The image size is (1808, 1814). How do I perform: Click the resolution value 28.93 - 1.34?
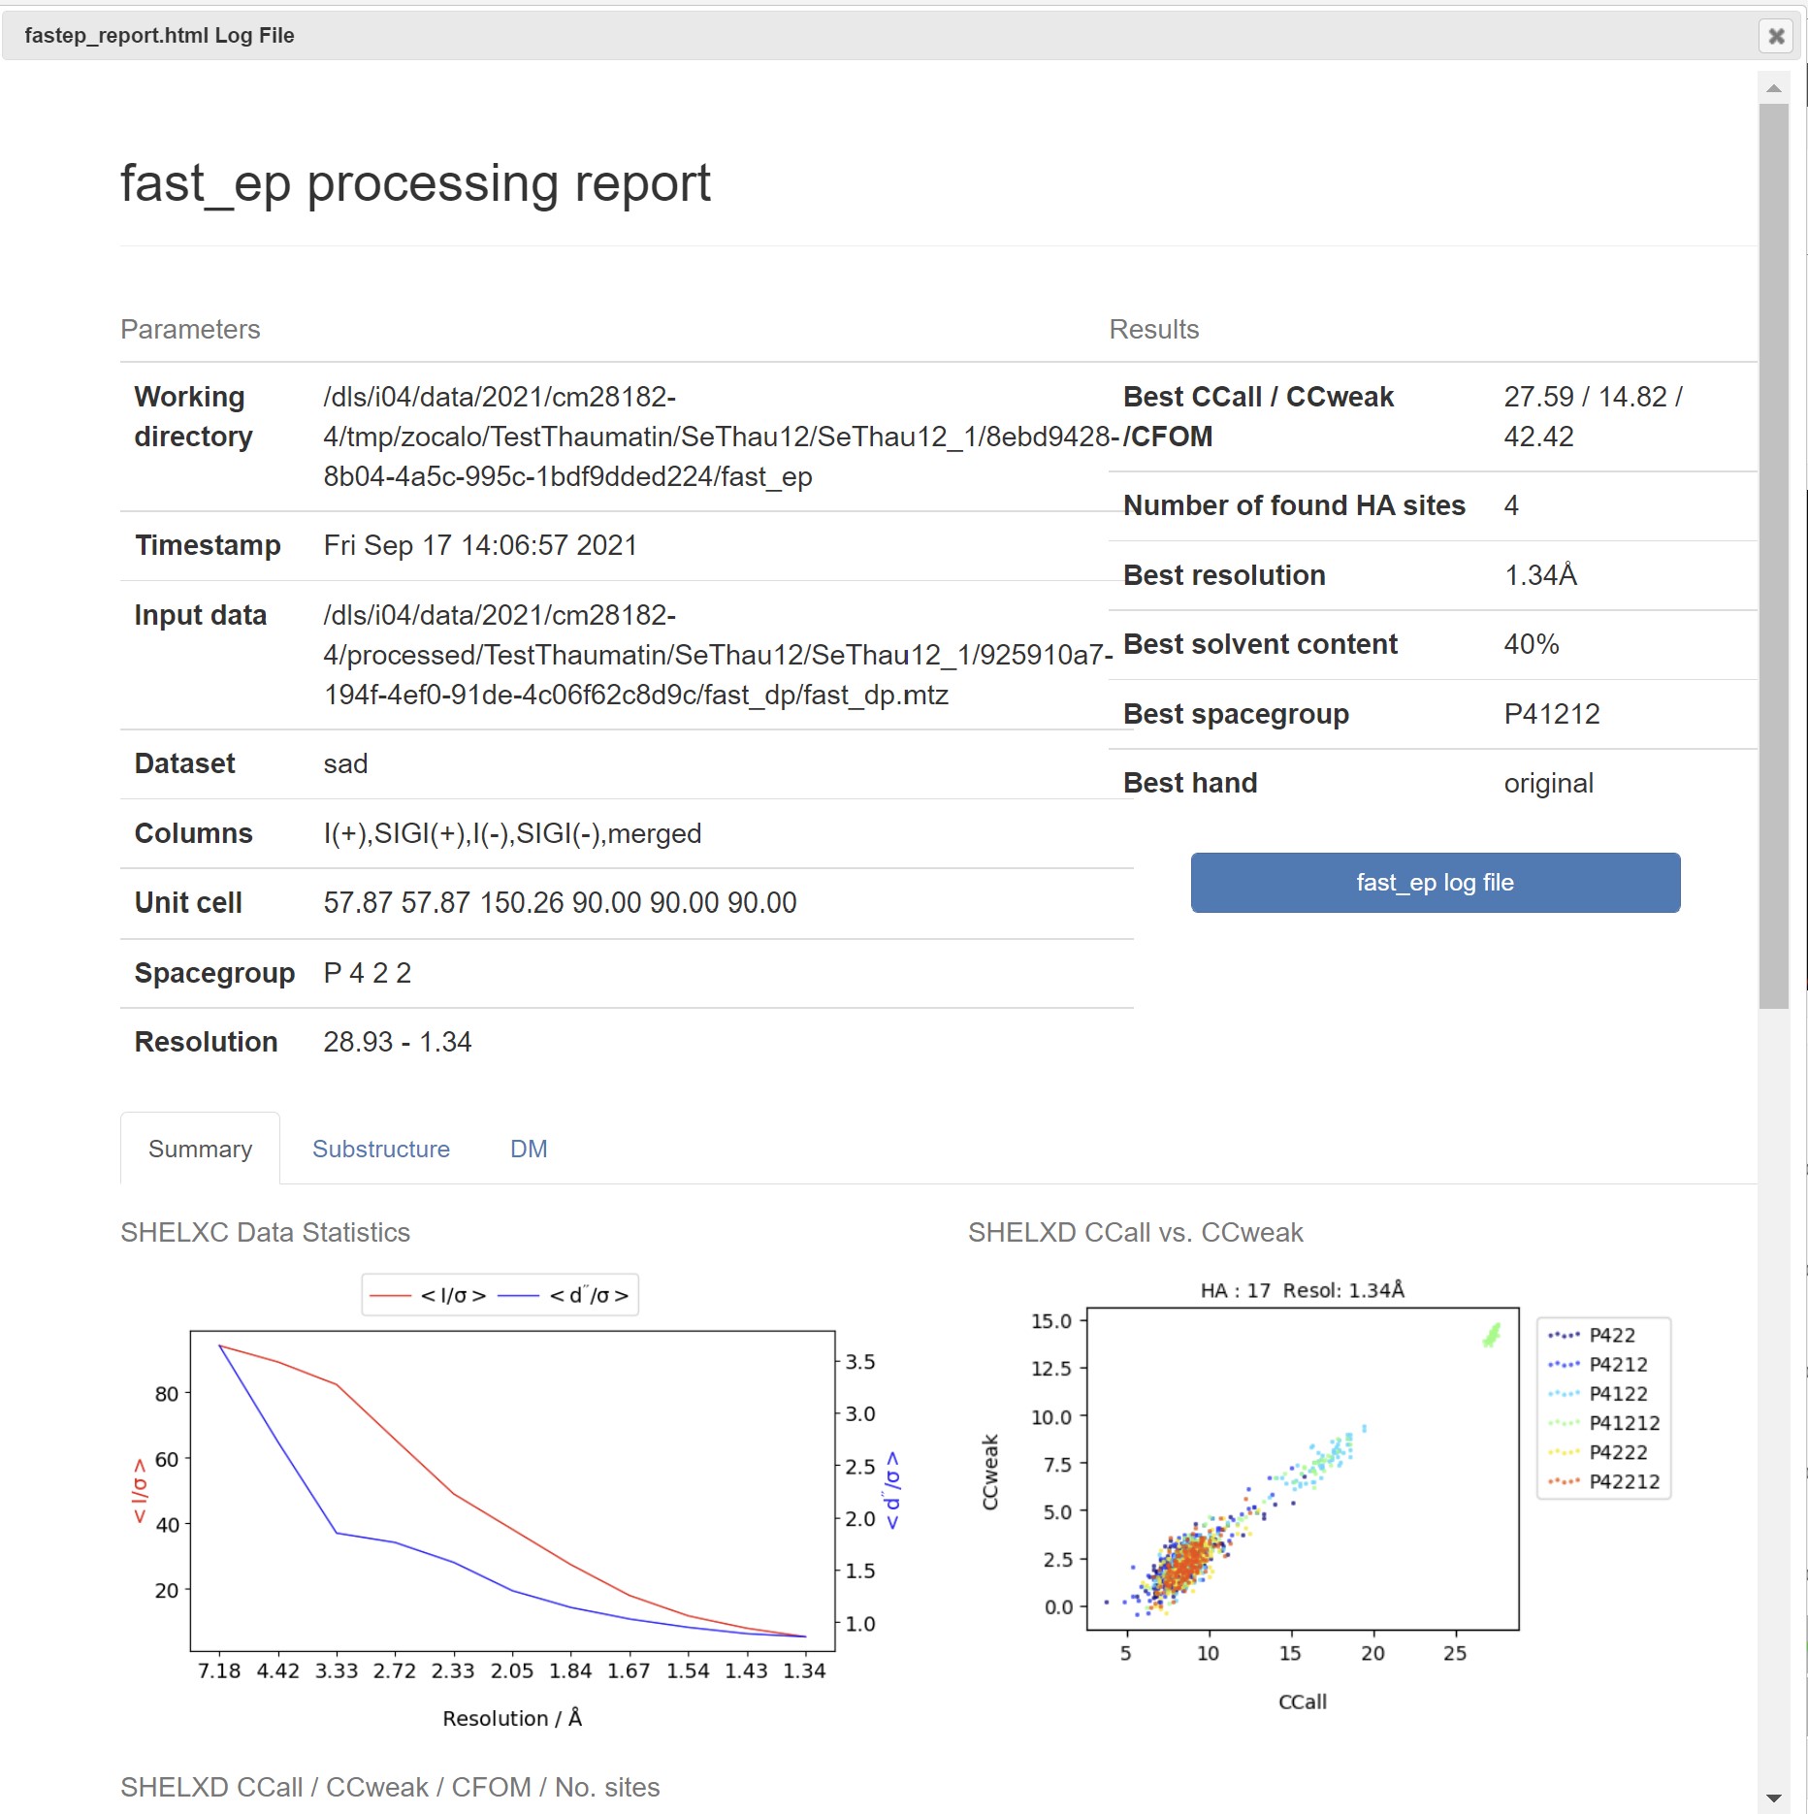(398, 1042)
